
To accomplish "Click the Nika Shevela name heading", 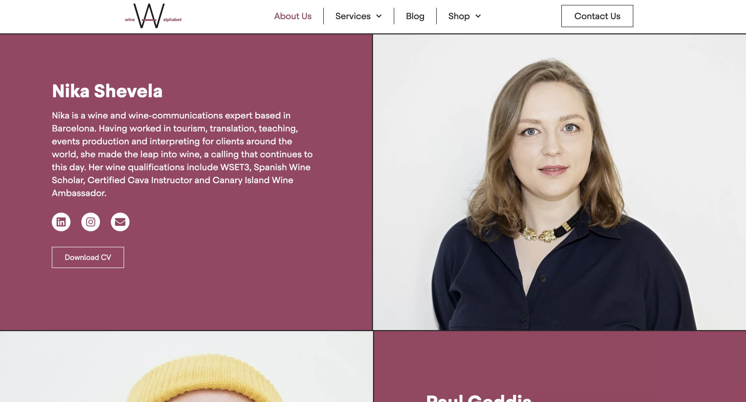I will tap(107, 91).
